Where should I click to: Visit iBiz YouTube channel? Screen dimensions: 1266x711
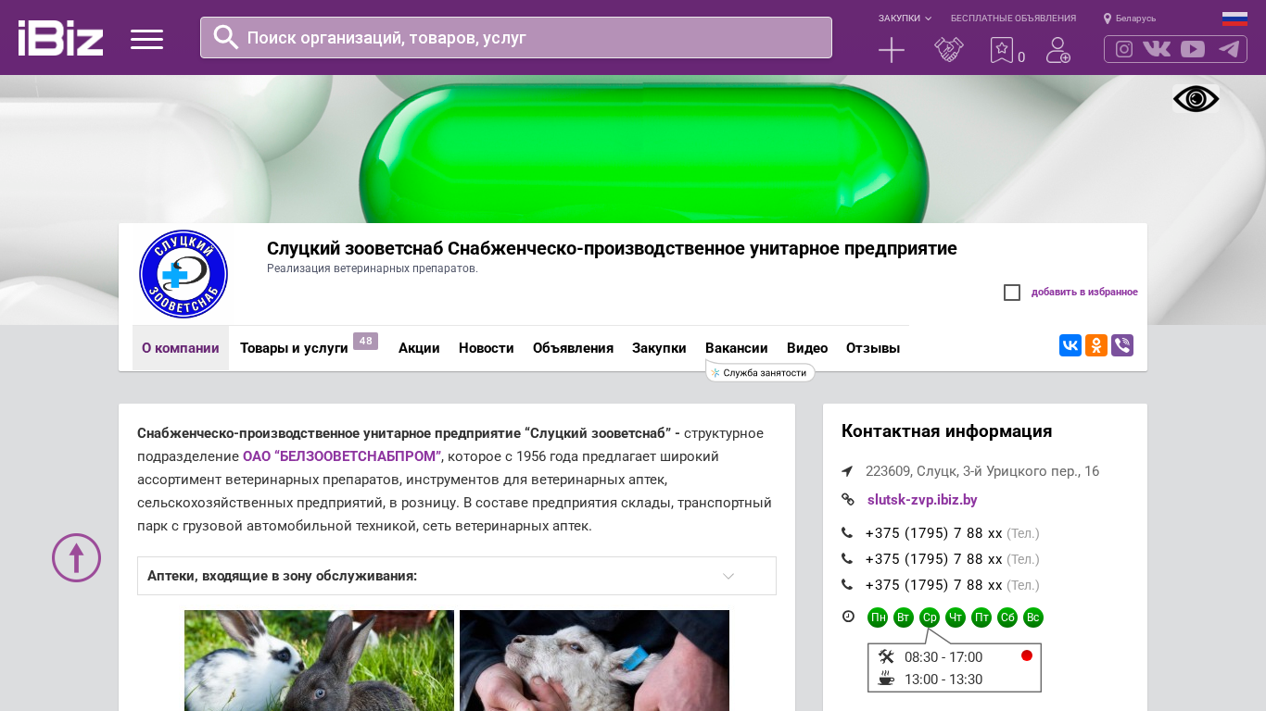pos(1193,49)
